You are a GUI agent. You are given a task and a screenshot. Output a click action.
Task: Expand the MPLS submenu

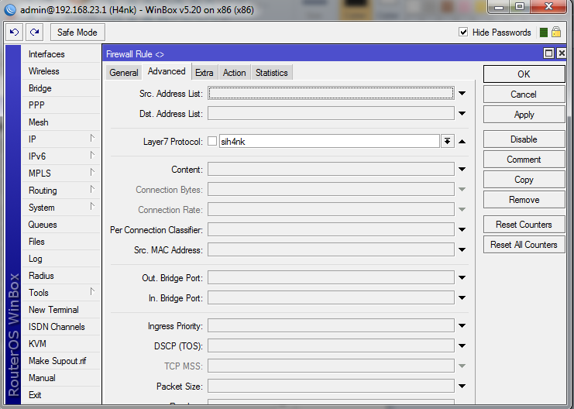point(60,174)
